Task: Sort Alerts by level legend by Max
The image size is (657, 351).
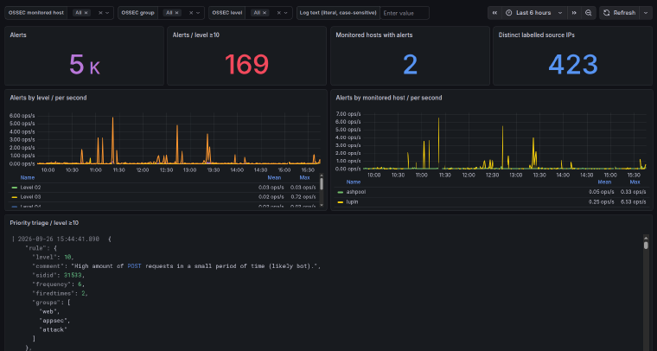Action: pyautogui.click(x=304, y=177)
